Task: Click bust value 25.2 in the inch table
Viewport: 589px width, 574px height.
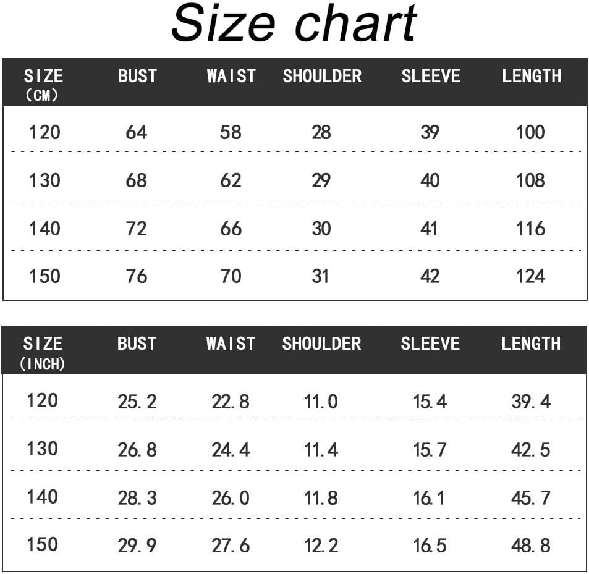Action: tap(137, 402)
